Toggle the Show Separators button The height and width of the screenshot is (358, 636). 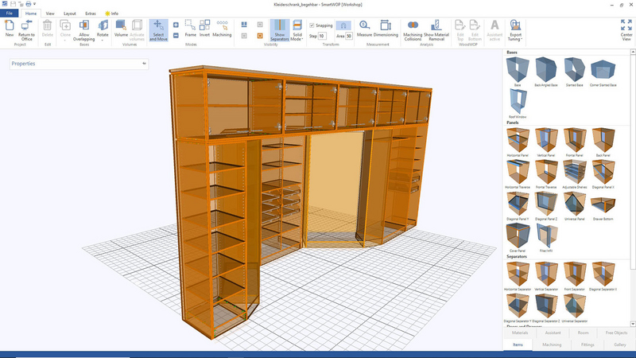coord(280,29)
